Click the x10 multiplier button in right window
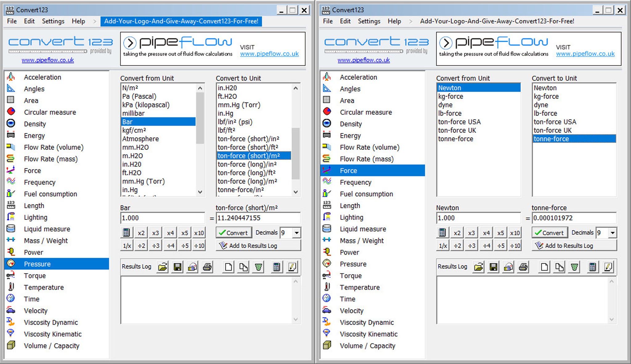The image size is (631, 364). pyautogui.click(x=515, y=233)
